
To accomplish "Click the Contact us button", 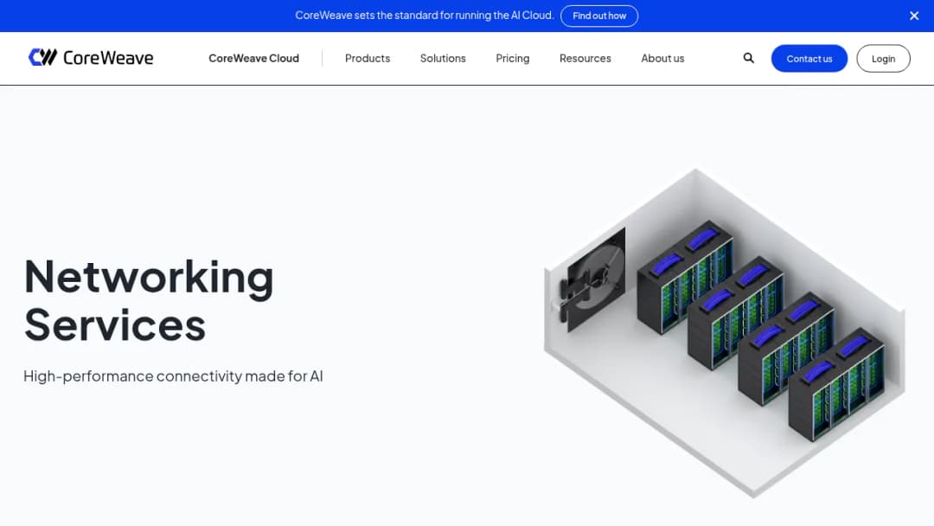I will (809, 58).
